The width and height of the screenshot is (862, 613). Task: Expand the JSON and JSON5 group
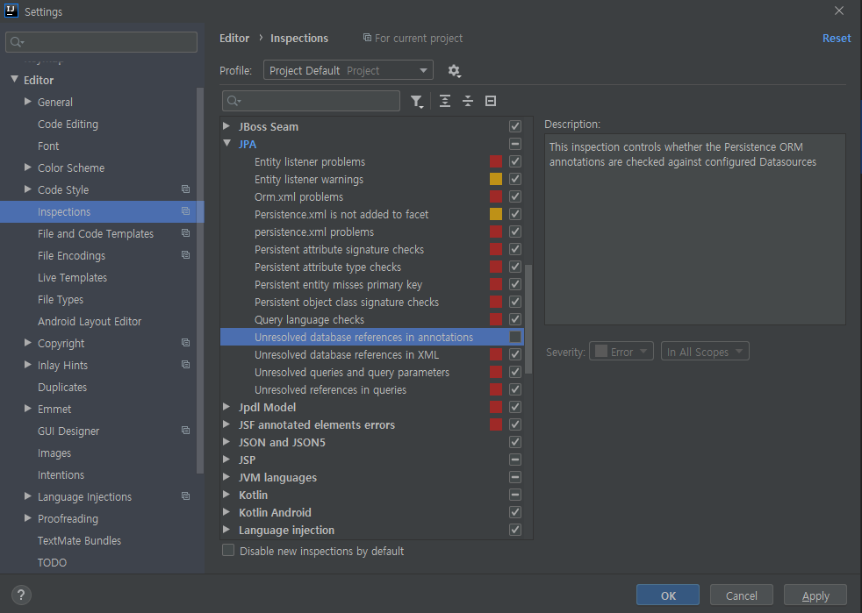[226, 442]
